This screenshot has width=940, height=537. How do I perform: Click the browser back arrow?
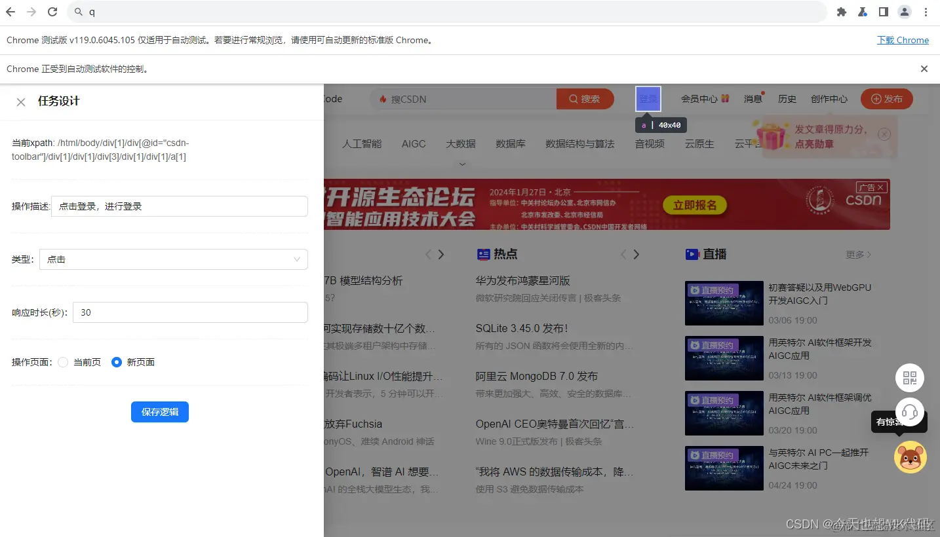[x=10, y=12]
